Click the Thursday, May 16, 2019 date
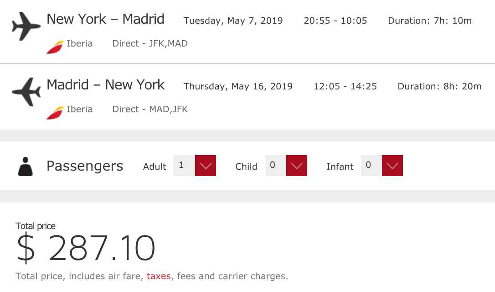495x292 pixels. pyautogui.click(x=238, y=86)
